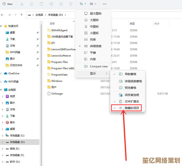182x166 pixels.
Task: Toggle 导航窗格 navigation pane
Action: (130, 74)
